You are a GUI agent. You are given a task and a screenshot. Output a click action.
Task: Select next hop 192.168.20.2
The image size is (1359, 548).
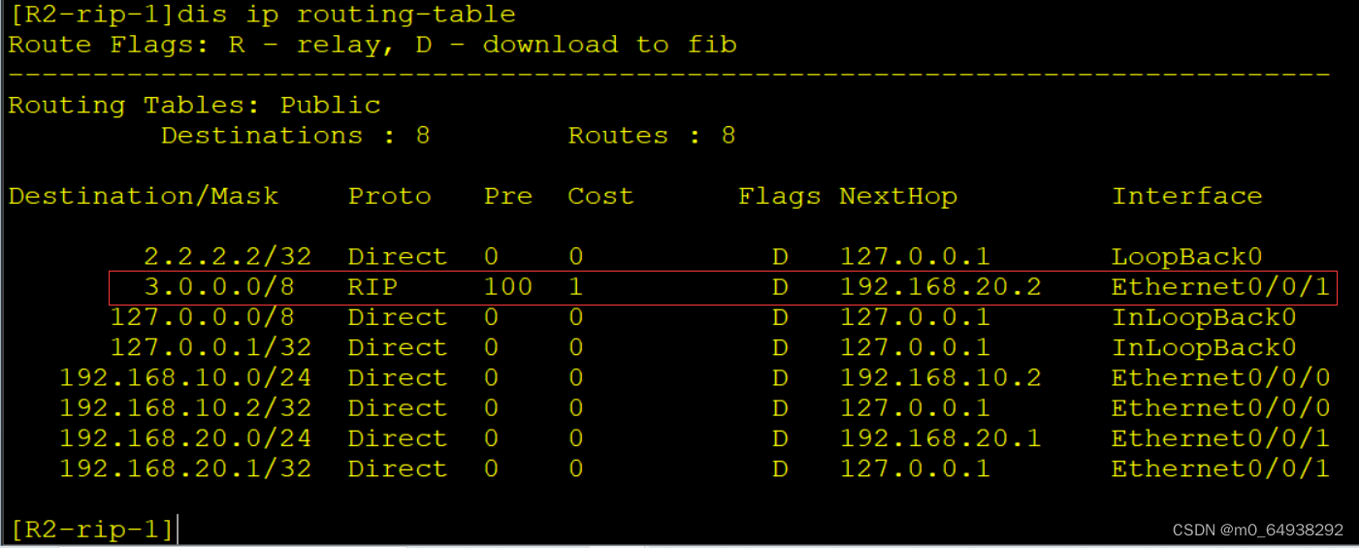pyautogui.click(x=941, y=287)
